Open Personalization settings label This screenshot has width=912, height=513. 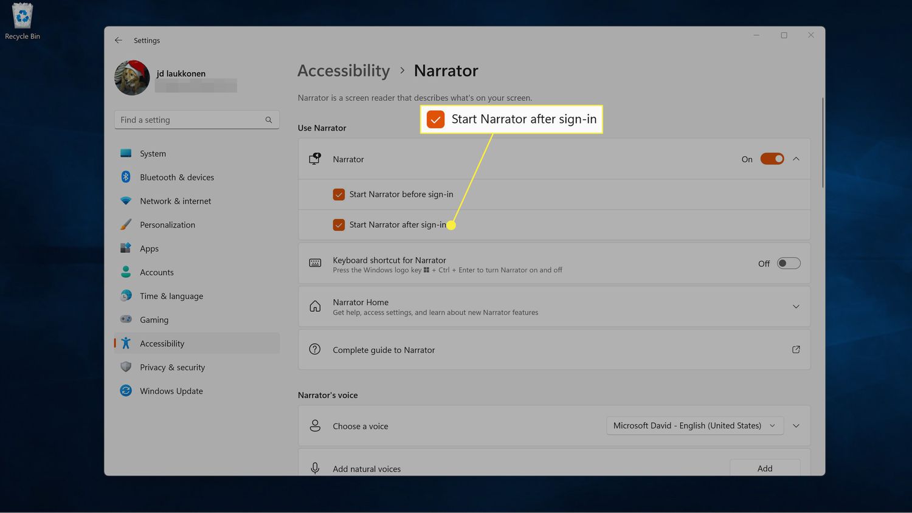pos(168,225)
